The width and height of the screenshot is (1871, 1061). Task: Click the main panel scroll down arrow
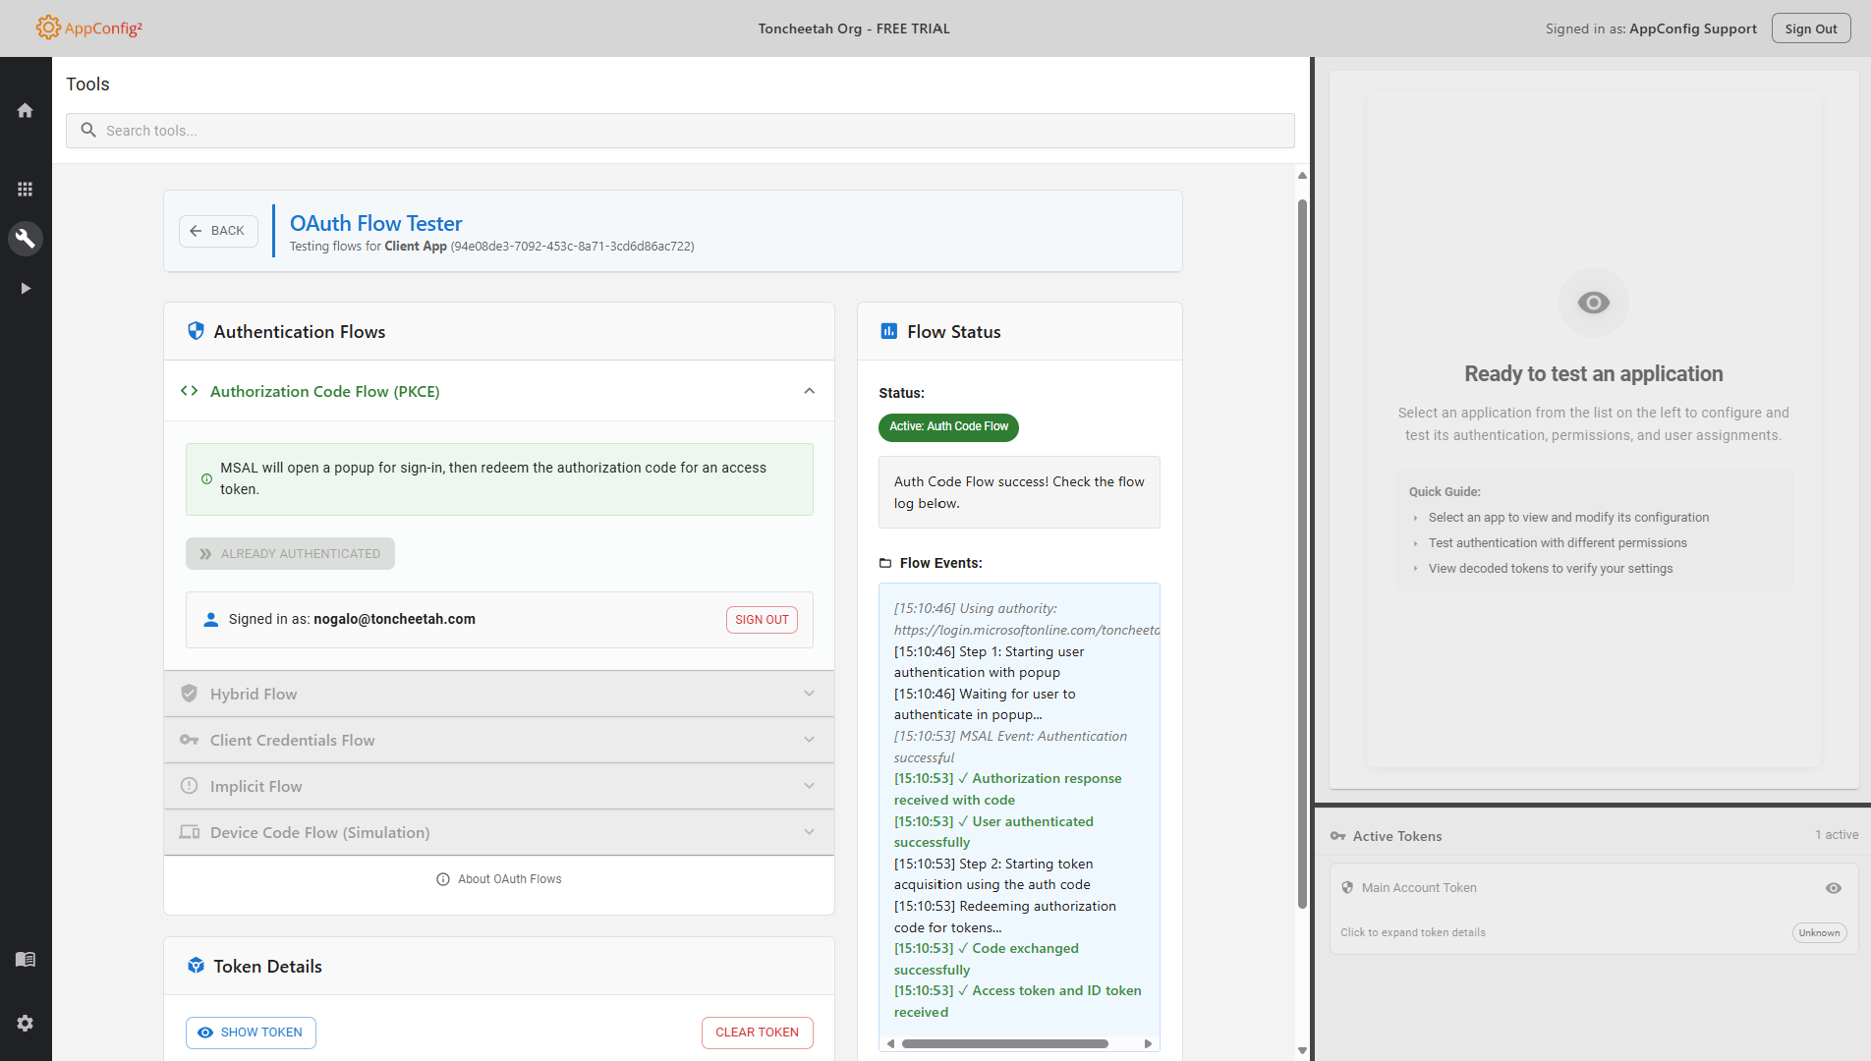tap(1302, 1050)
